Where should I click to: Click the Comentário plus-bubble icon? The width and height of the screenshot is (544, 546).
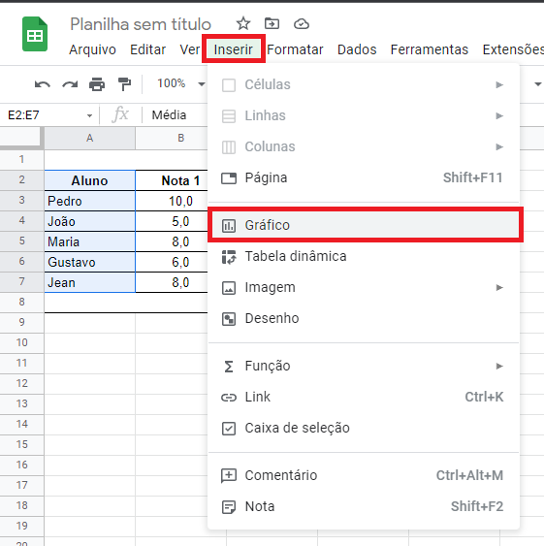pyautogui.click(x=229, y=475)
